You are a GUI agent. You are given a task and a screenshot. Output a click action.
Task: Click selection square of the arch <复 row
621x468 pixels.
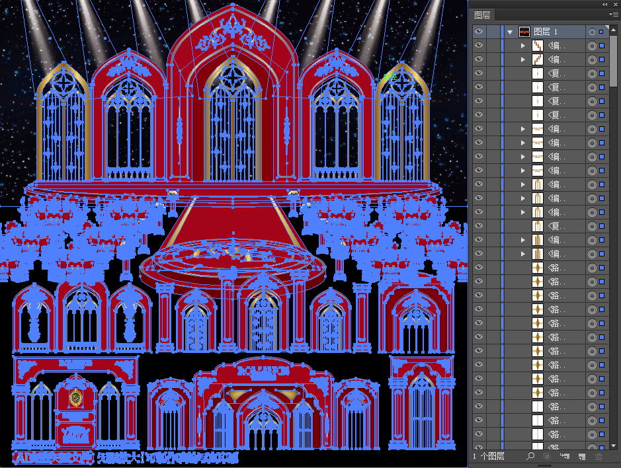602,227
